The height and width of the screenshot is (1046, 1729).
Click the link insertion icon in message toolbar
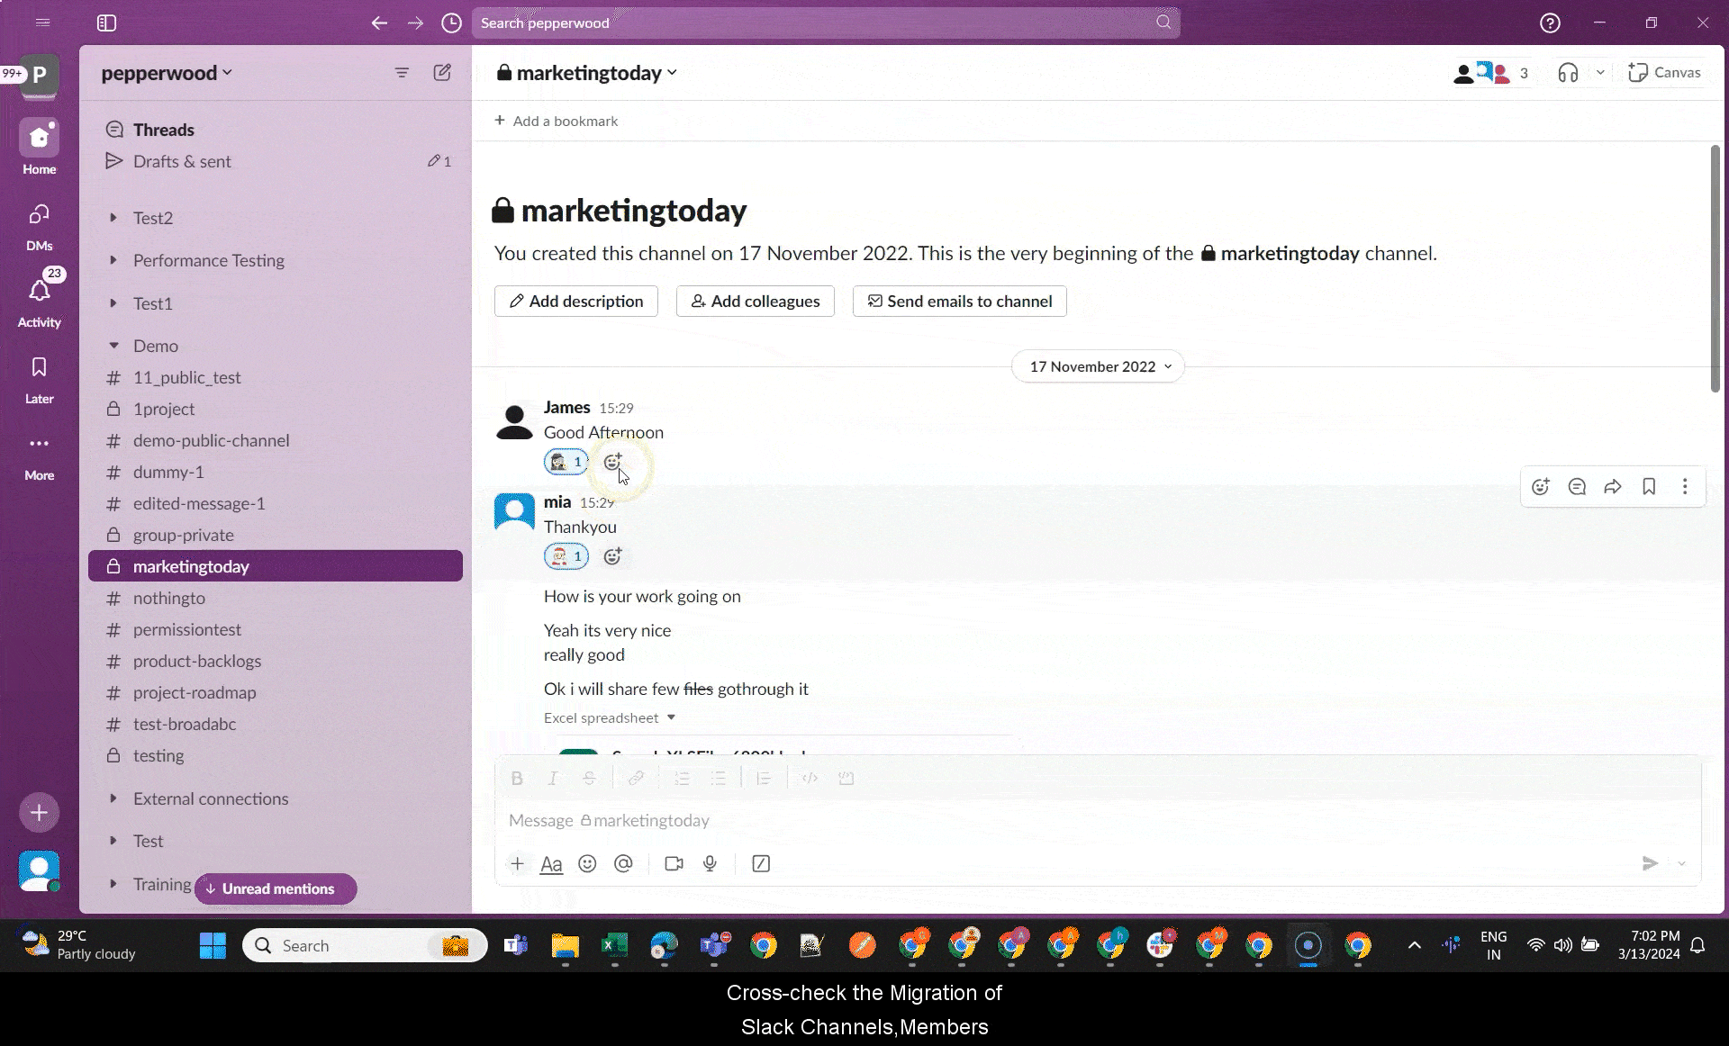[x=636, y=777]
